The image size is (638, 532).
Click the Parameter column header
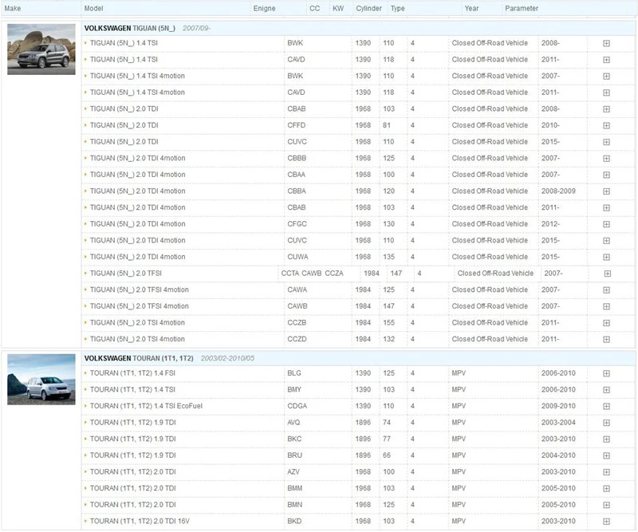(x=522, y=8)
